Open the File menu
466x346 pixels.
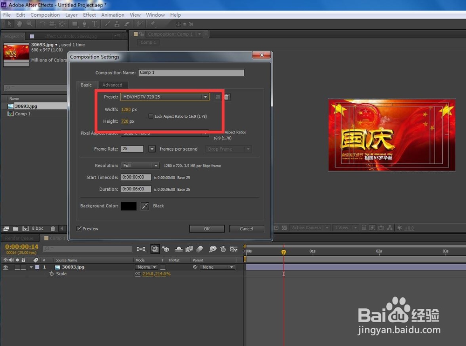7,15
